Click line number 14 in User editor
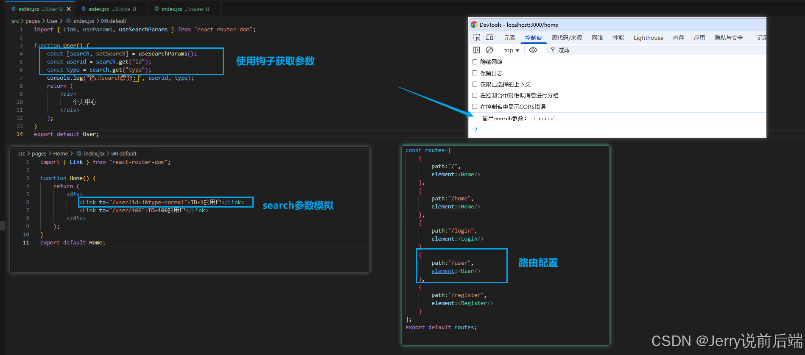 20,134
